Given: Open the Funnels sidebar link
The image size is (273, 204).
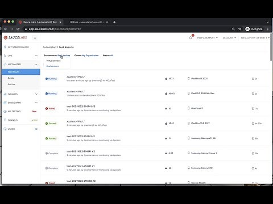Looking at the screenshot, I should [x=13, y=120].
